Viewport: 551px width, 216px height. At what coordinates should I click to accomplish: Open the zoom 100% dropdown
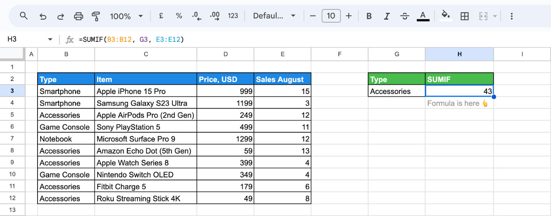(x=127, y=16)
